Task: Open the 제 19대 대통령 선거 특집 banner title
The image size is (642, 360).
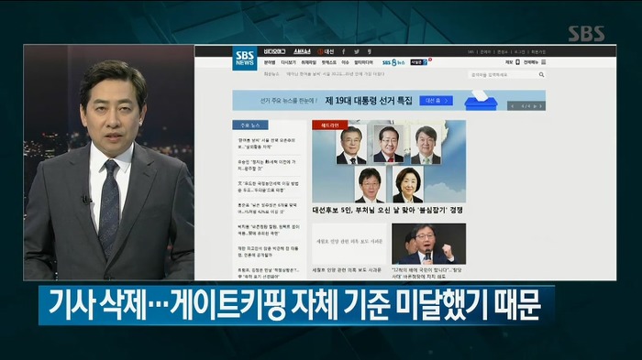Action: (x=369, y=101)
